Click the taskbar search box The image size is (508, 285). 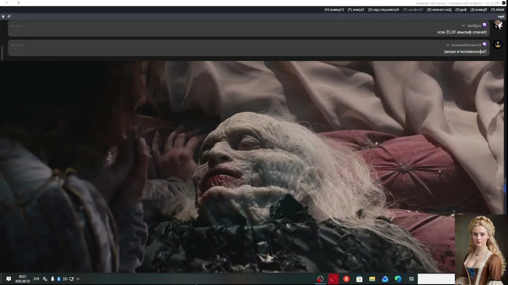436,279
